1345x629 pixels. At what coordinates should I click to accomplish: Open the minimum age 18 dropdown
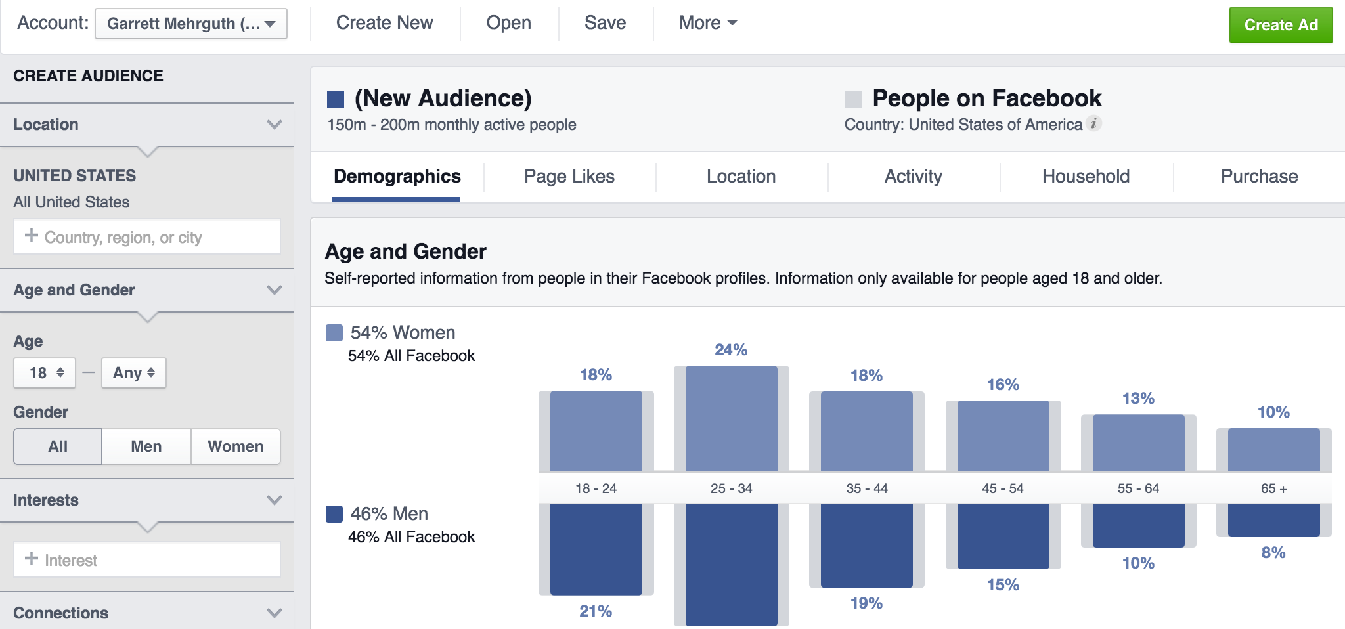[45, 373]
